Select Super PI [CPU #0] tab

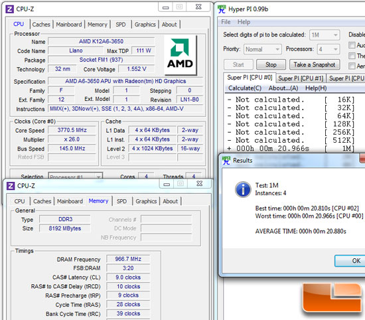click(250, 78)
